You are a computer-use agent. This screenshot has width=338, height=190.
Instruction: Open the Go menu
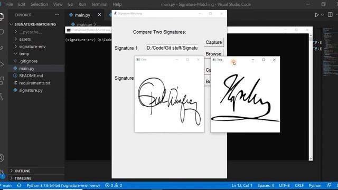pyautogui.click(x=70, y=4)
